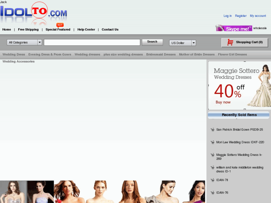Open the Help Center
The height and width of the screenshot is (203, 271).
(86, 29)
